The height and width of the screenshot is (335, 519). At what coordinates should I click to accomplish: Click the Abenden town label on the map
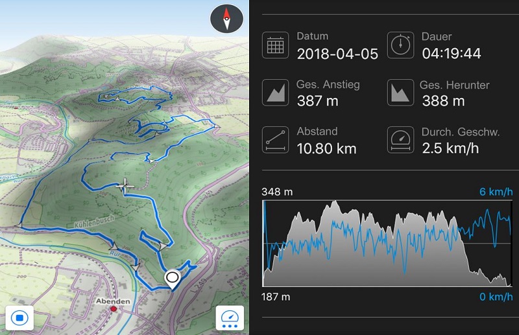pos(113,301)
